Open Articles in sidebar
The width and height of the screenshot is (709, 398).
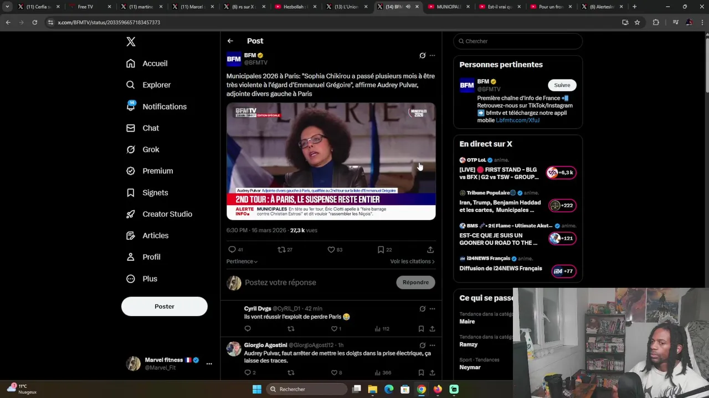(x=147, y=236)
